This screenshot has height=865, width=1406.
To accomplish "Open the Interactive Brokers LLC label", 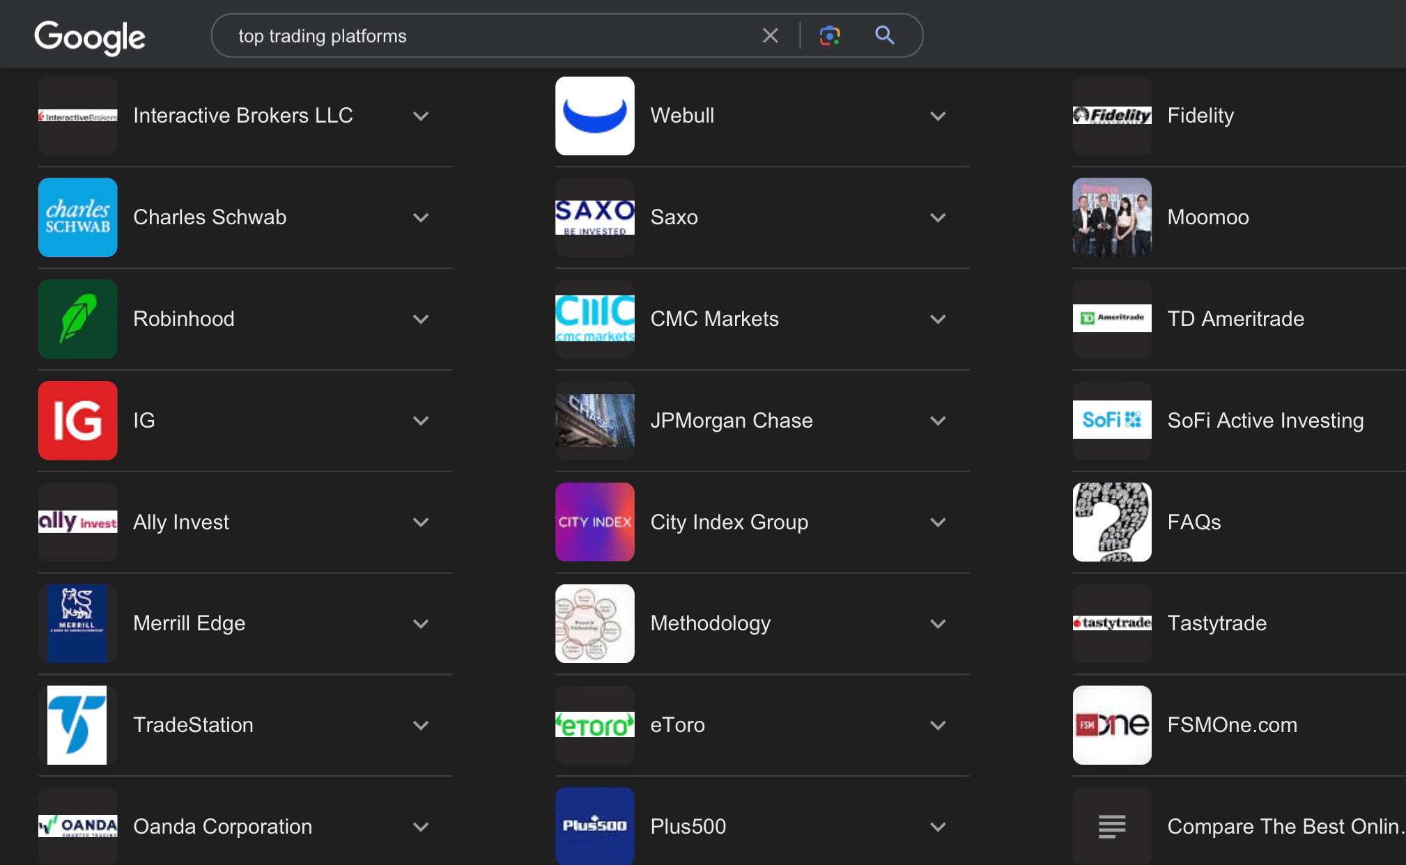I will tap(243, 116).
